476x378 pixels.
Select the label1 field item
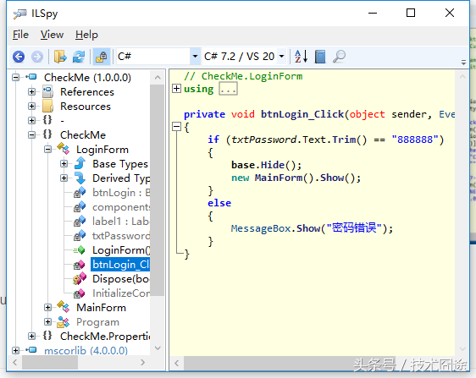[x=121, y=222]
